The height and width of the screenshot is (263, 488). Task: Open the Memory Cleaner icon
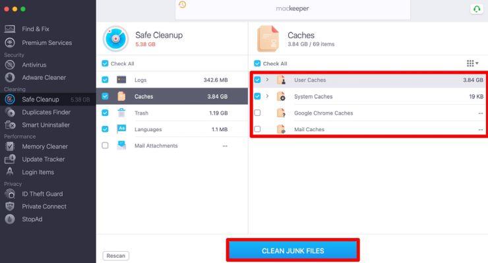coord(10,146)
